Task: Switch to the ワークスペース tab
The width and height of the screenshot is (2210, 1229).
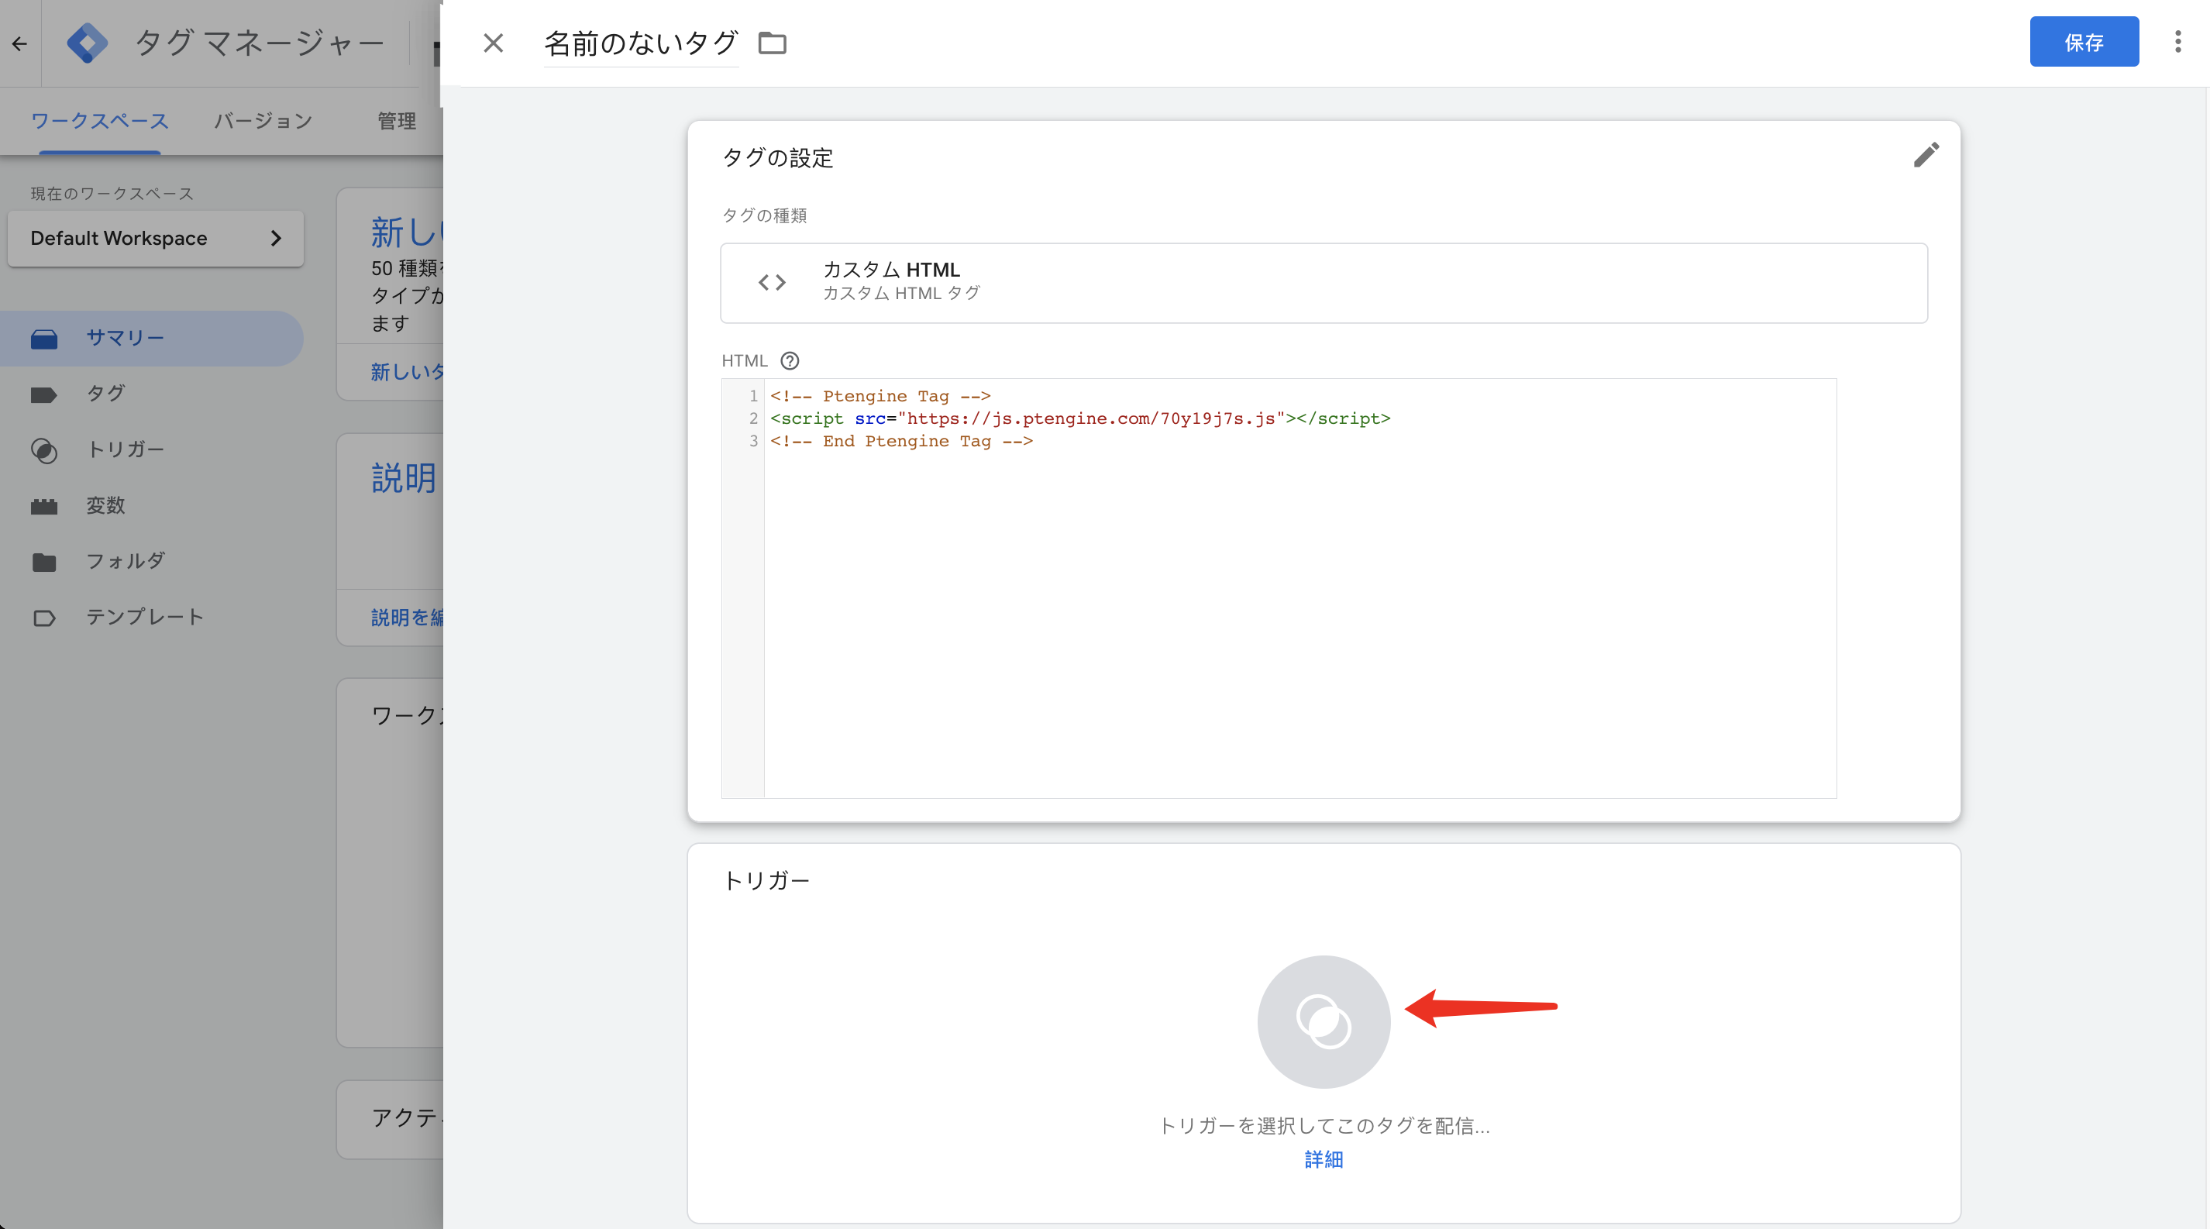Action: 99,121
